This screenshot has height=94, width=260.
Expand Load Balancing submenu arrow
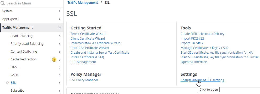point(59,36)
